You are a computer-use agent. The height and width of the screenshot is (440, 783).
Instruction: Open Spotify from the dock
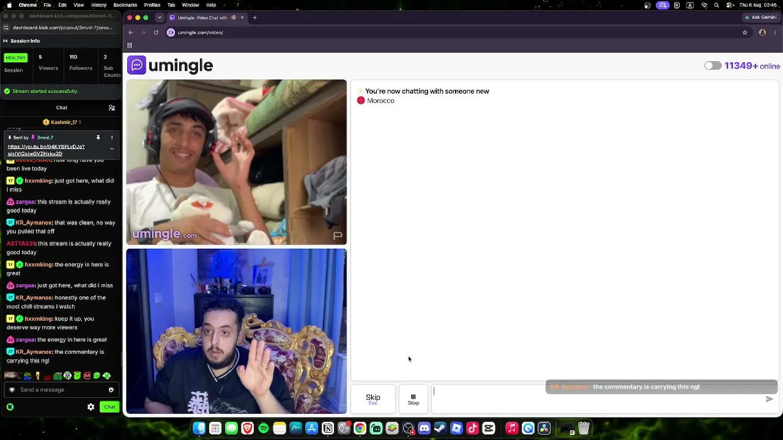pyautogui.click(x=264, y=428)
